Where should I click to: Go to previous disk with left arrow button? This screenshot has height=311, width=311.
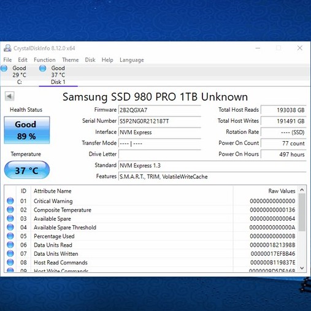coord(9,96)
